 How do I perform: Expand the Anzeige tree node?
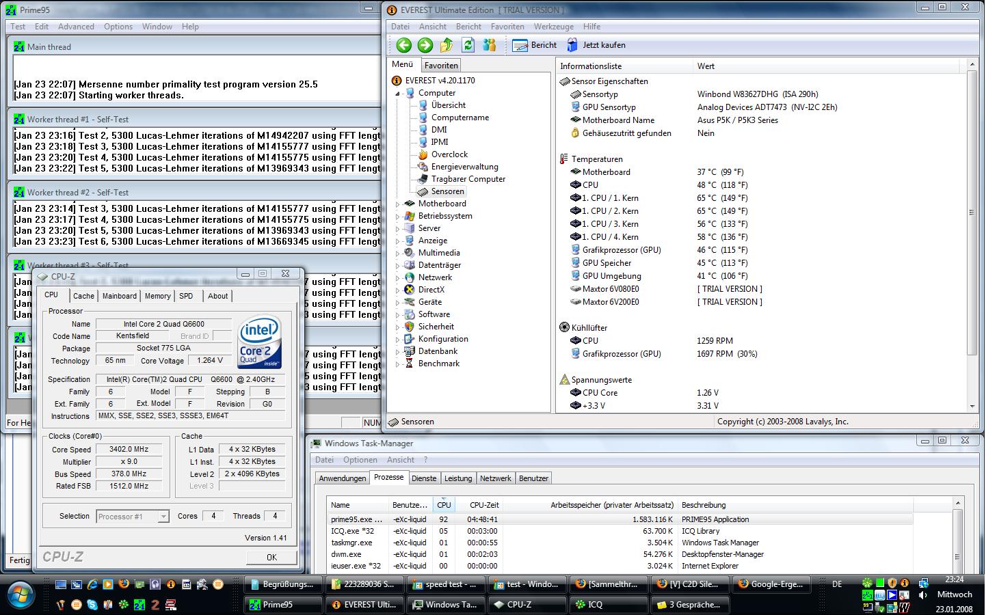tap(397, 241)
